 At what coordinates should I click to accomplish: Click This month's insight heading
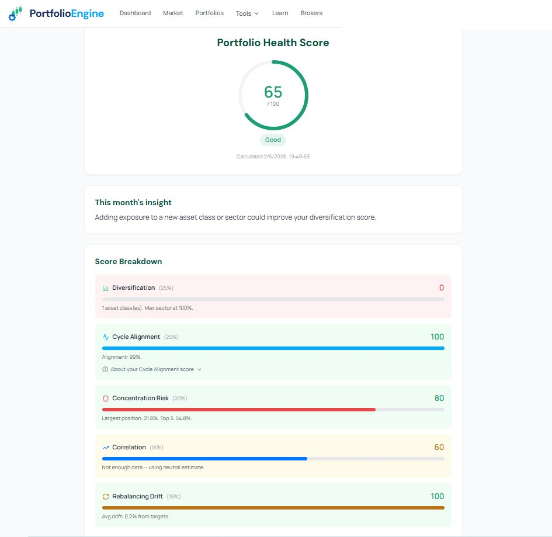133,203
